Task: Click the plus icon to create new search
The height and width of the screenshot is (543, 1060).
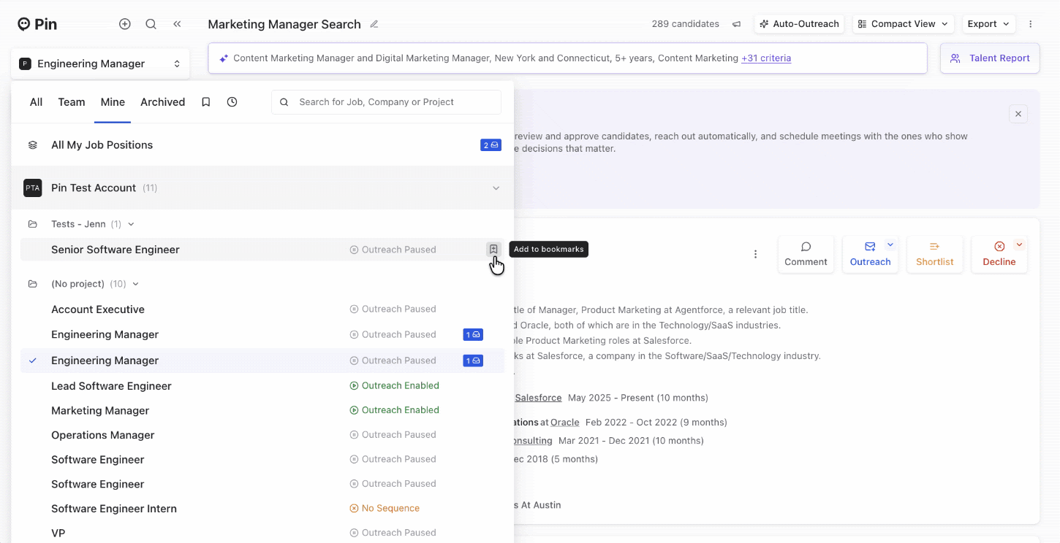Action: (x=125, y=24)
